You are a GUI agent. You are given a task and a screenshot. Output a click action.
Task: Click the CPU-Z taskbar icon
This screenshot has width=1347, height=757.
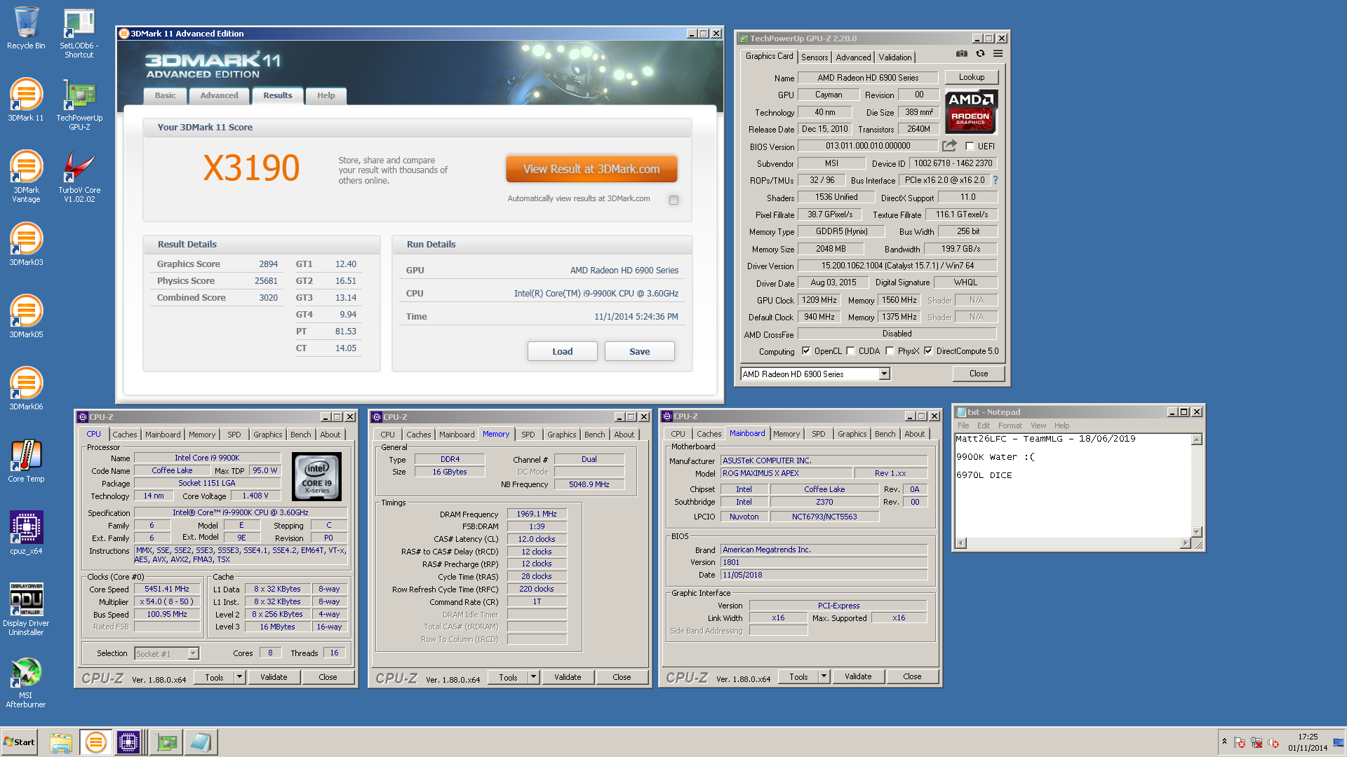(x=129, y=742)
